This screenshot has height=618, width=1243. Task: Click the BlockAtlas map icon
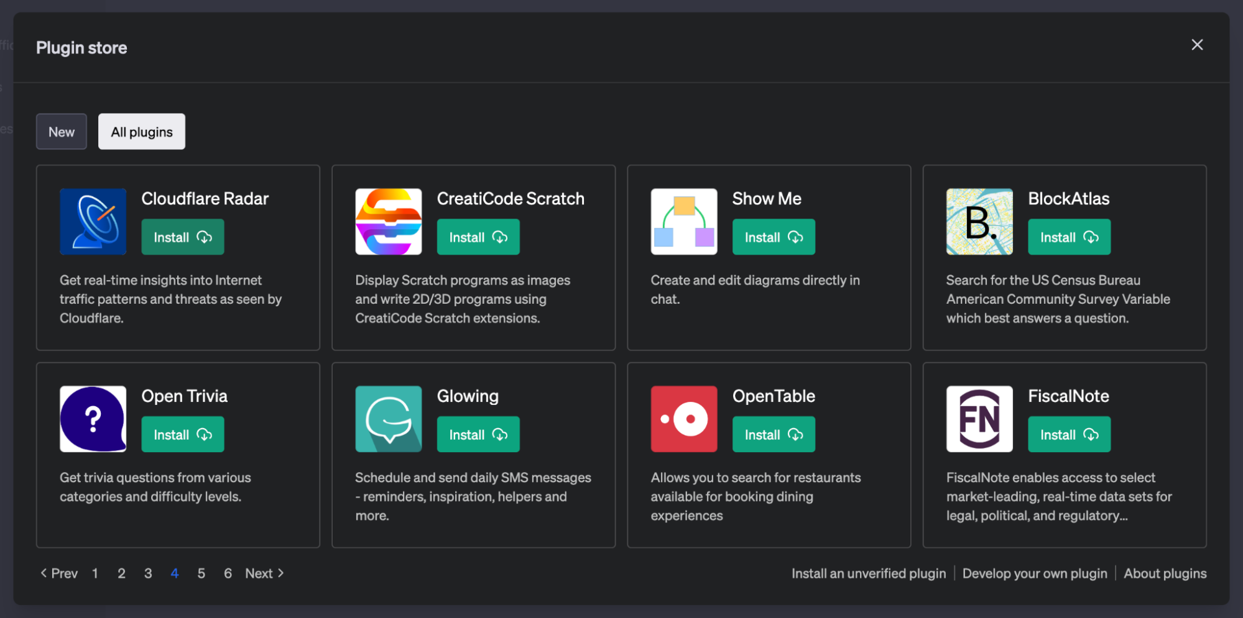(979, 222)
